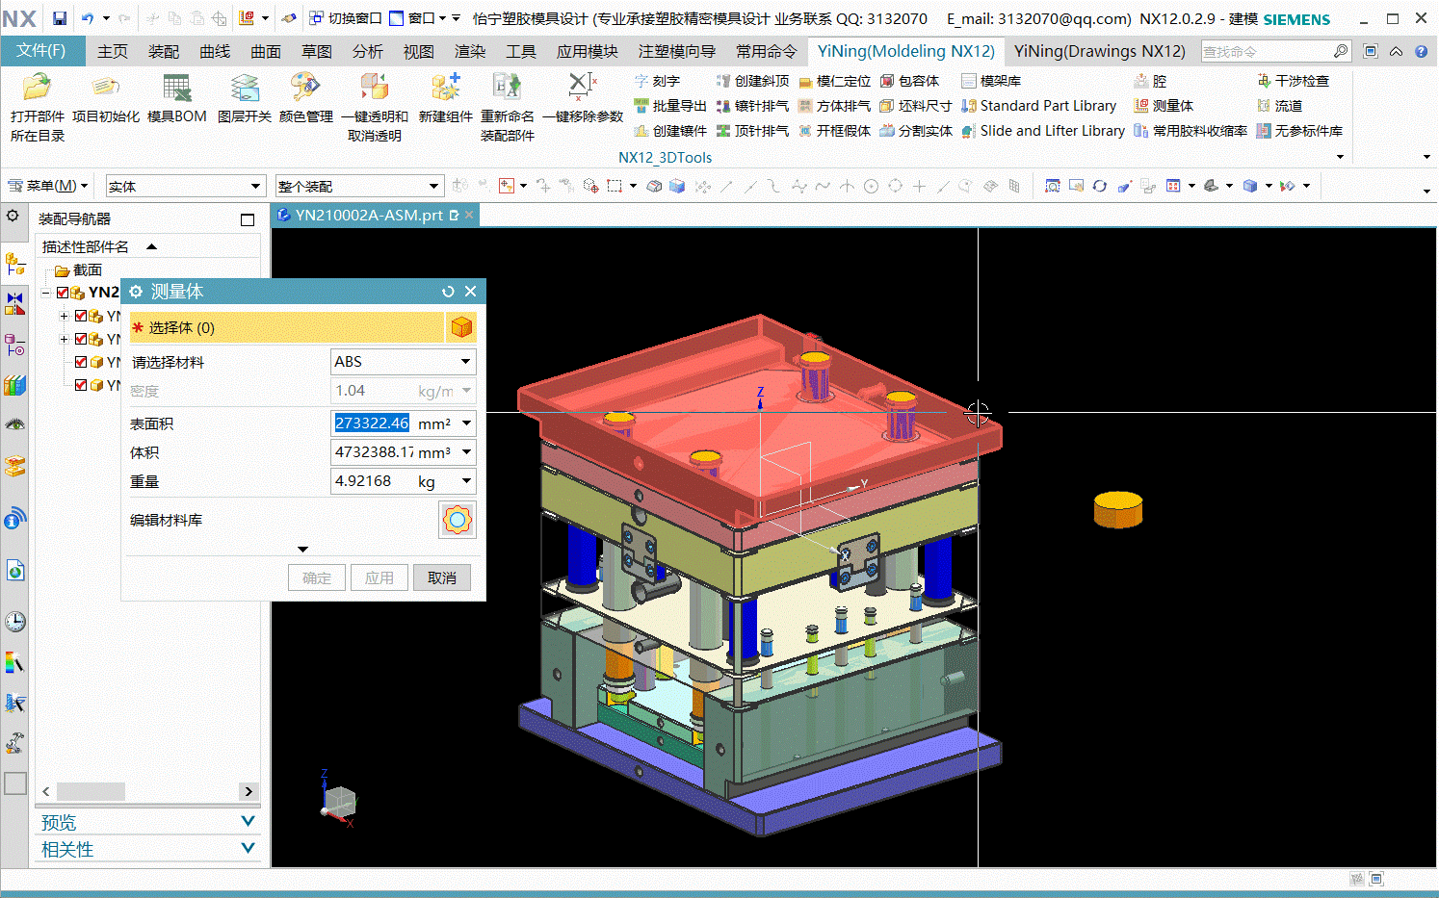Click 项目初始化 ribbon icon

(106, 98)
